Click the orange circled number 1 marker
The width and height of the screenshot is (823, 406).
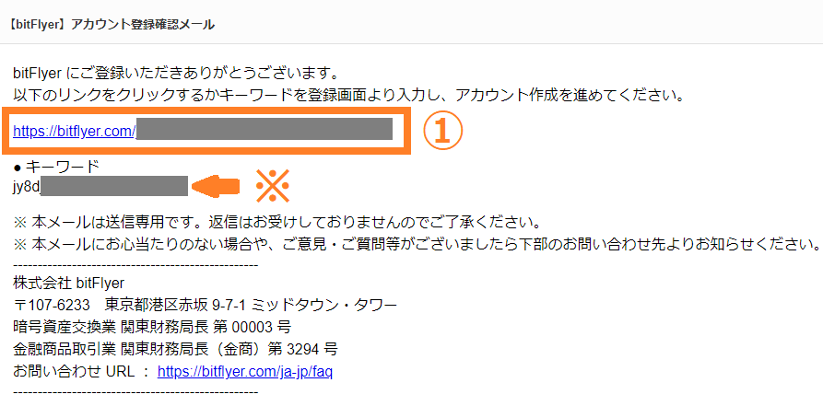tap(443, 130)
